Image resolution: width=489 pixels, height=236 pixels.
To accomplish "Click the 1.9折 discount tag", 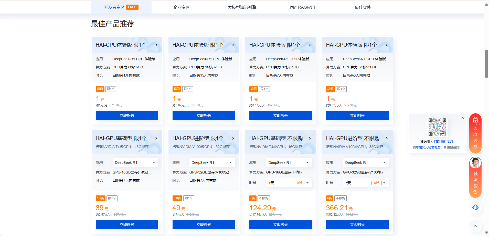I will click(x=101, y=198).
